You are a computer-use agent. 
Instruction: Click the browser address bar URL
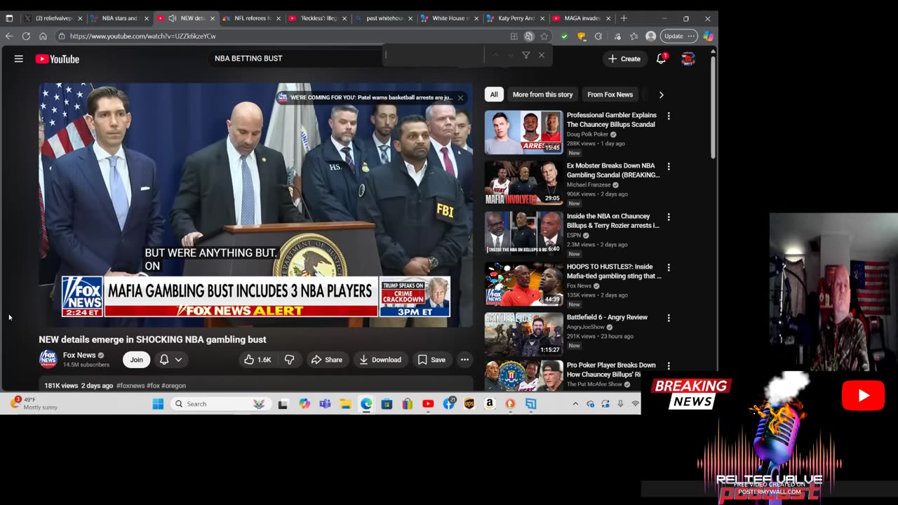click(143, 36)
